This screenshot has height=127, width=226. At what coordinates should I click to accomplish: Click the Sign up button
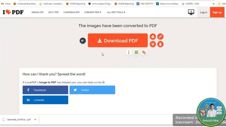pyautogui.click(x=217, y=12)
